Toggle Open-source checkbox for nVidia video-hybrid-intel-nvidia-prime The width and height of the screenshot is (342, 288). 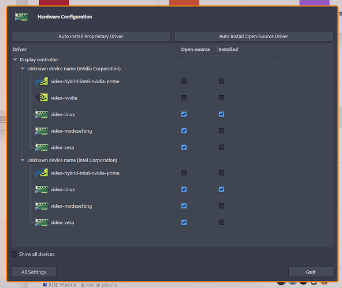[x=184, y=81]
